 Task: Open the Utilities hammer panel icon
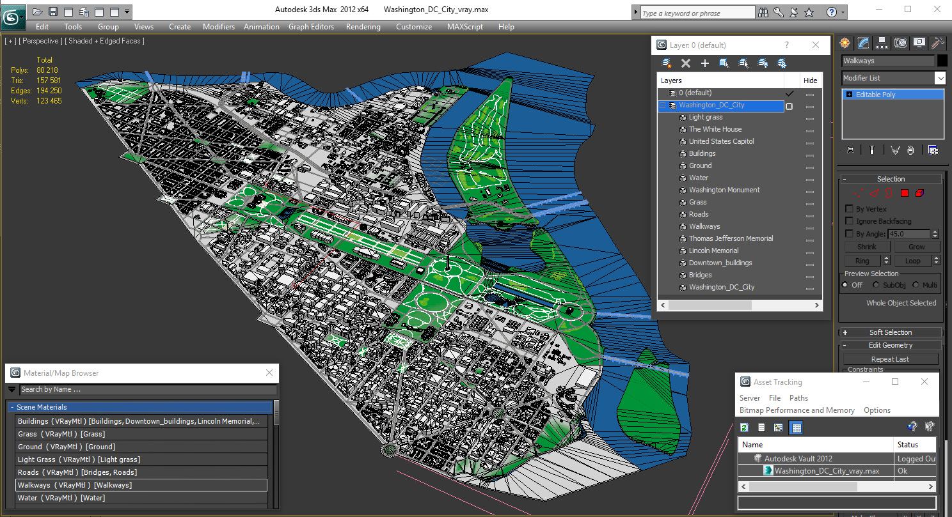click(x=938, y=43)
